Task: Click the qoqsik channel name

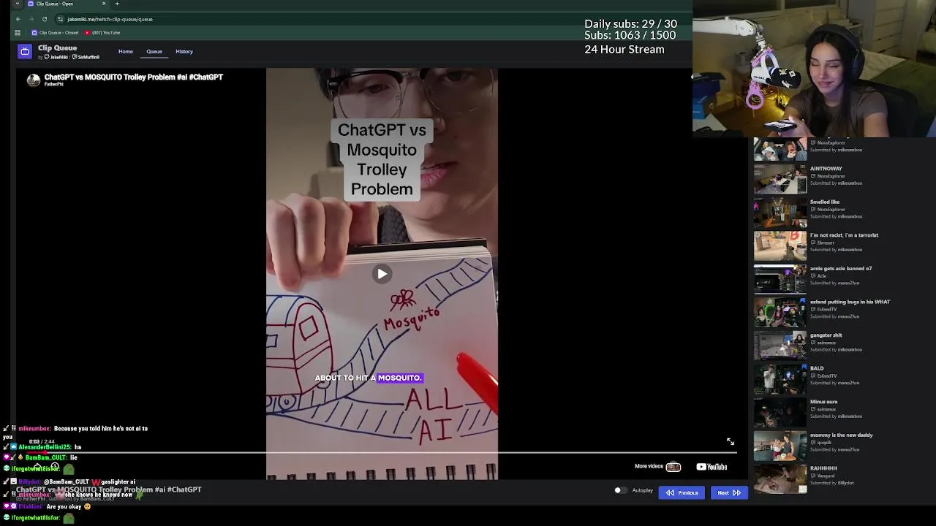Action: tap(824, 442)
